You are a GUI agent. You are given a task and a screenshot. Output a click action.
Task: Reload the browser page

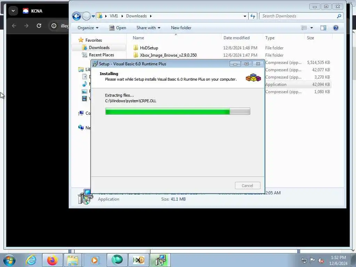(x=39, y=26)
